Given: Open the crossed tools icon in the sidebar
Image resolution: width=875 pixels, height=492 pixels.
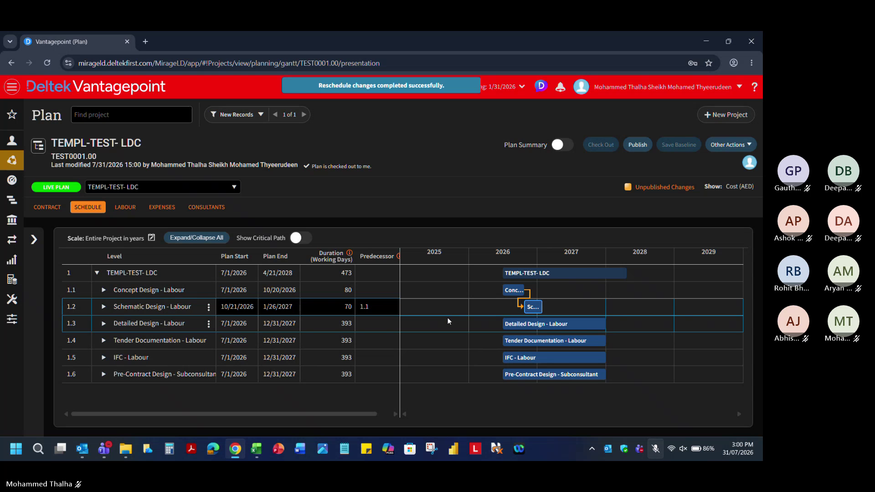Looking at the screenshot, I should point(12,299).
